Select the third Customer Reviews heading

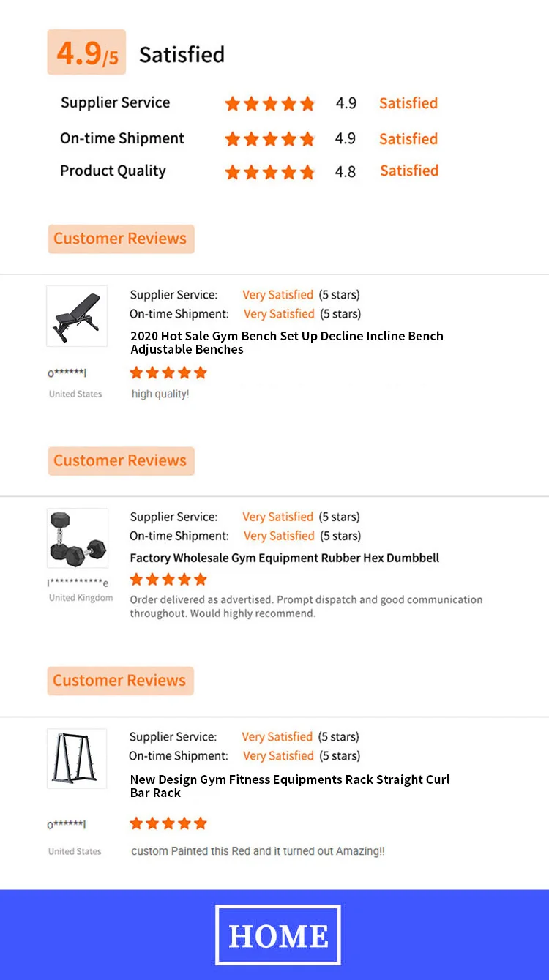pos(120,681)
